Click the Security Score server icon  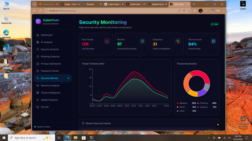pos(214,41)
